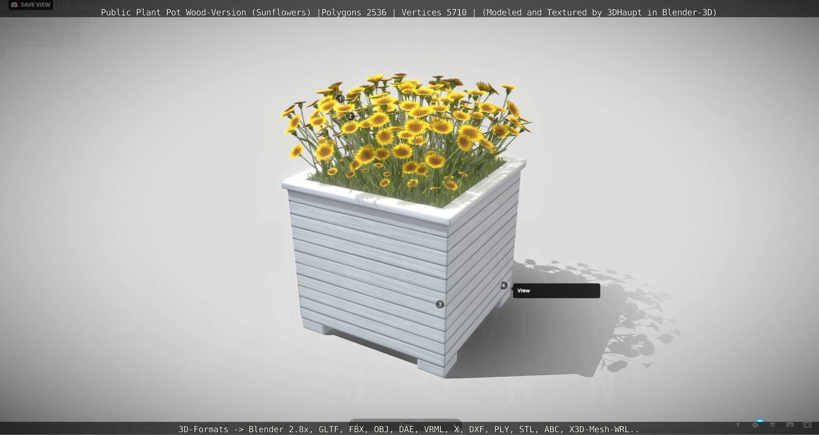Screen dimensions: 819x435
Task: Go to the next annotation arrow
Action: [455, 425]
